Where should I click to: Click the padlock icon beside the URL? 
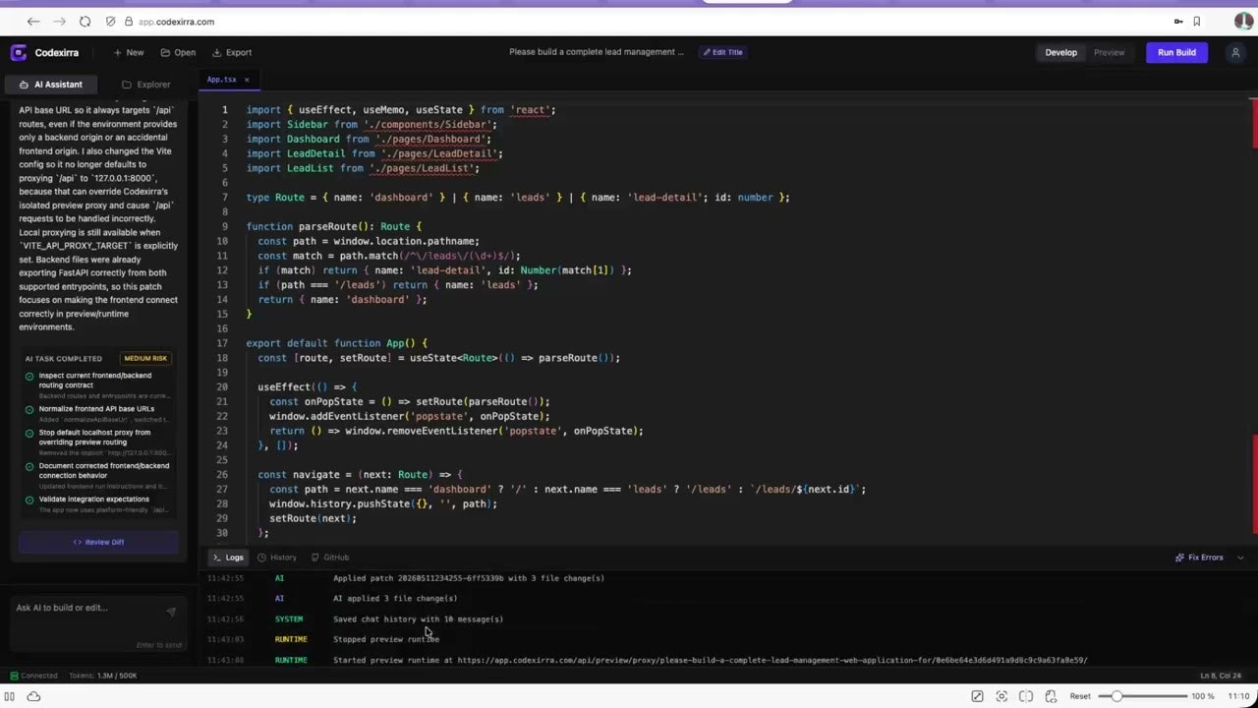[129, 22]
